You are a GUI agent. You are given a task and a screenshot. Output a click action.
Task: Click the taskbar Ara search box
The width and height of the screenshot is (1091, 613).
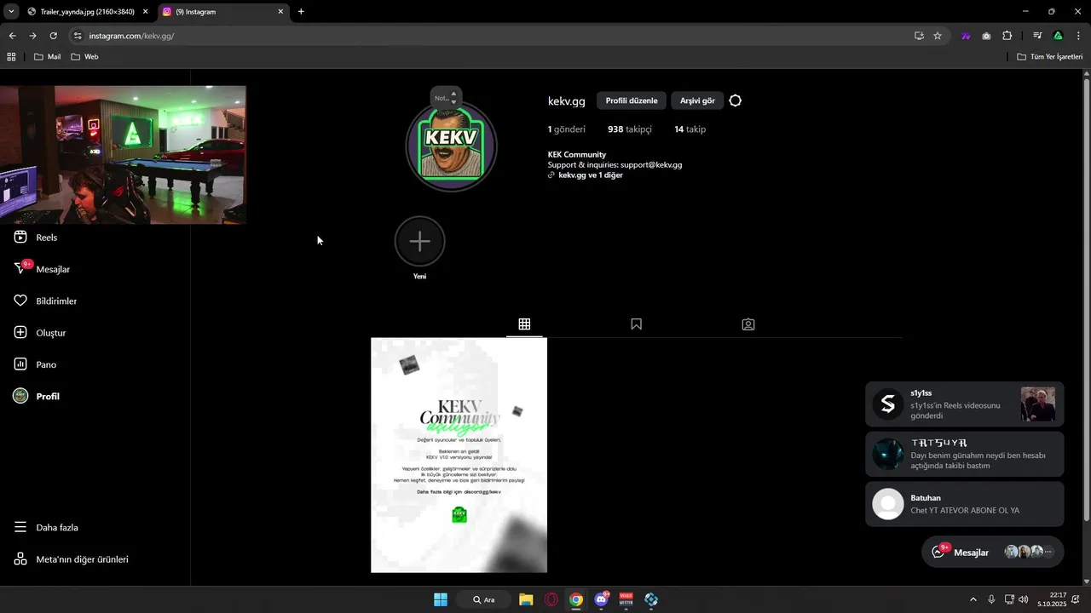point(483,599)
